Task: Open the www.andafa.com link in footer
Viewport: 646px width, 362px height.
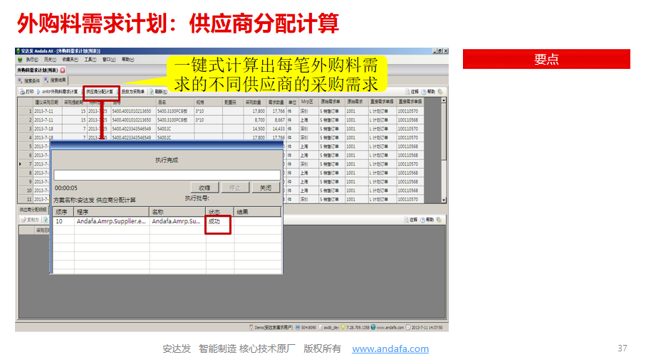Action: [390, 349]
